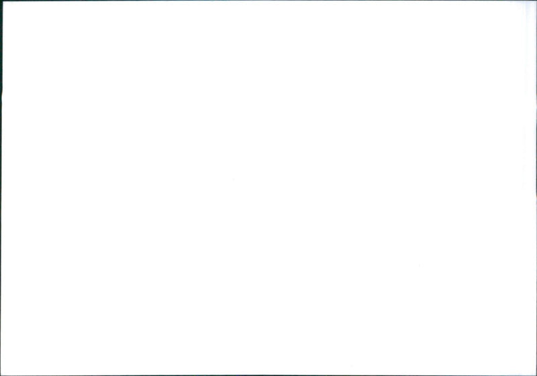Image resolution: width=537 pixels, height=376 pixels.
Task: Click the blank white page area
Action: pos(269,188)
